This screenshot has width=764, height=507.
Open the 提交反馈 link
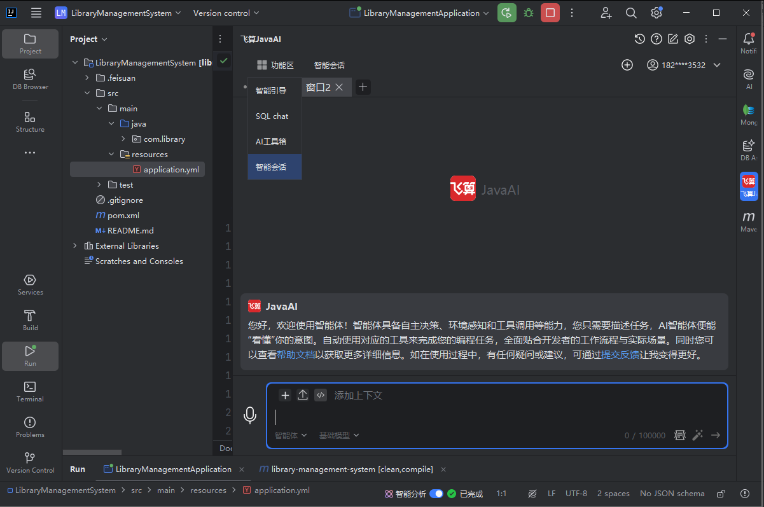pyautogui.click(x=620, y=355)
